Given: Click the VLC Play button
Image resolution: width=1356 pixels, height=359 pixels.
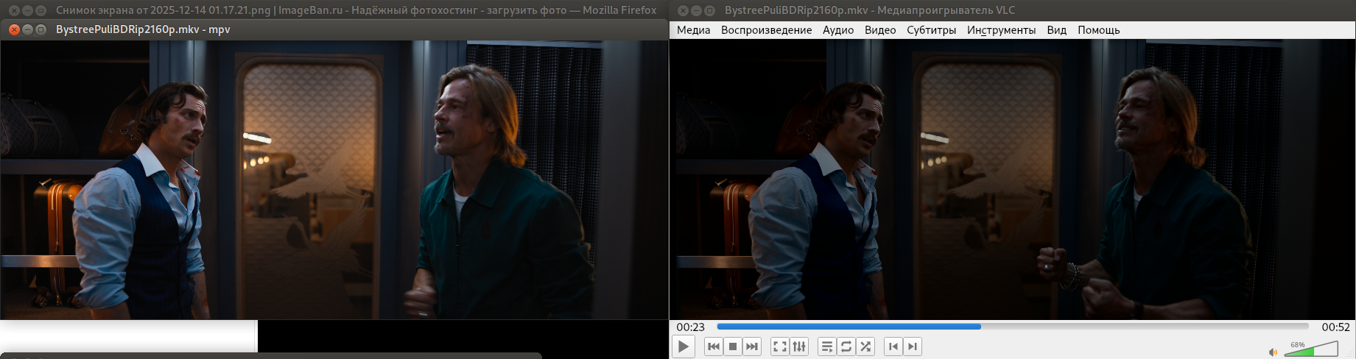Looking at the screenshot, I should (x=684, y=346).
